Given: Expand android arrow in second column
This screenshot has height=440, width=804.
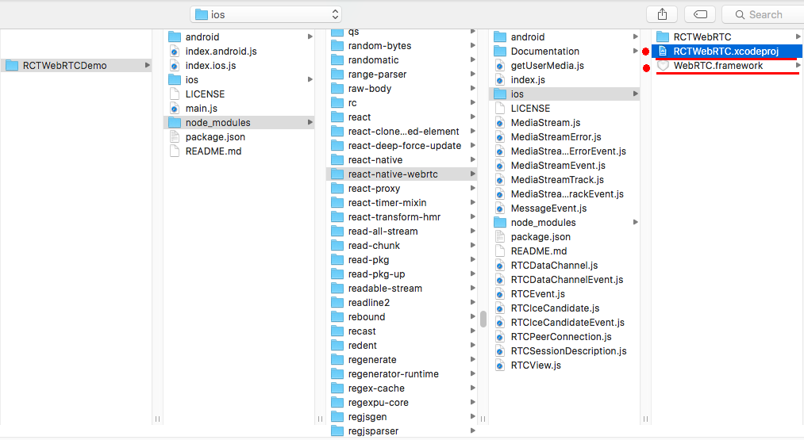Looking at the screenshot, I should (310, 36).
